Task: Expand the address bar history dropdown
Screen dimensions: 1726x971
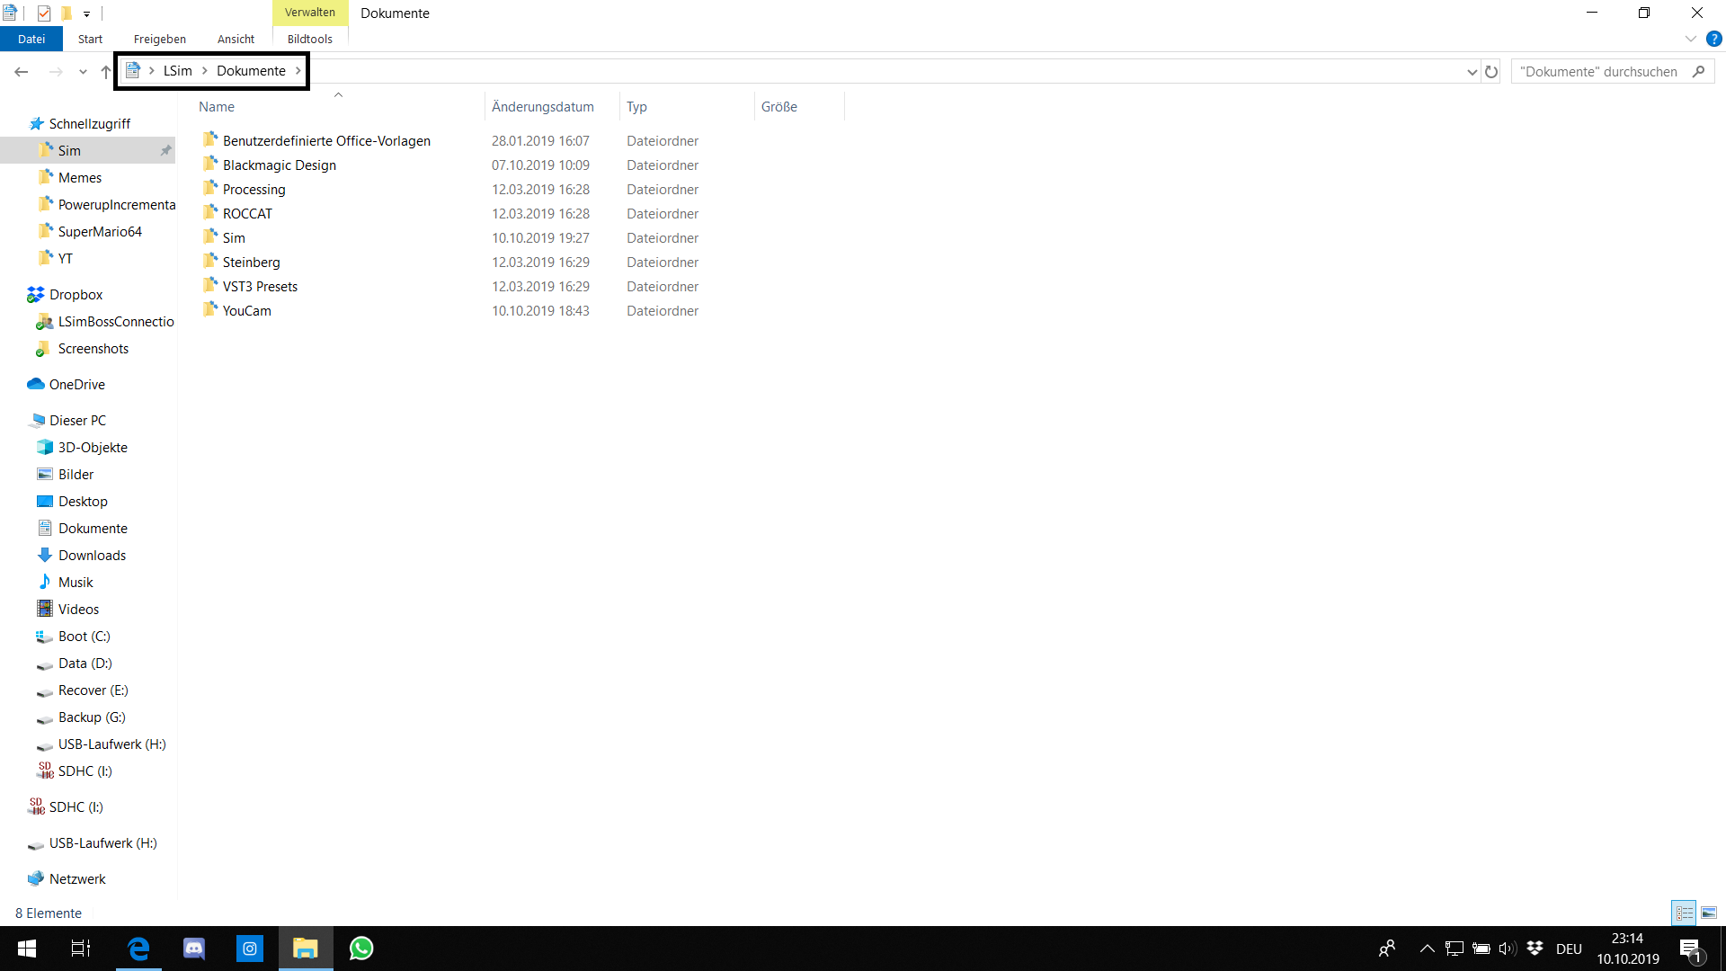Action: [1472, 72]
